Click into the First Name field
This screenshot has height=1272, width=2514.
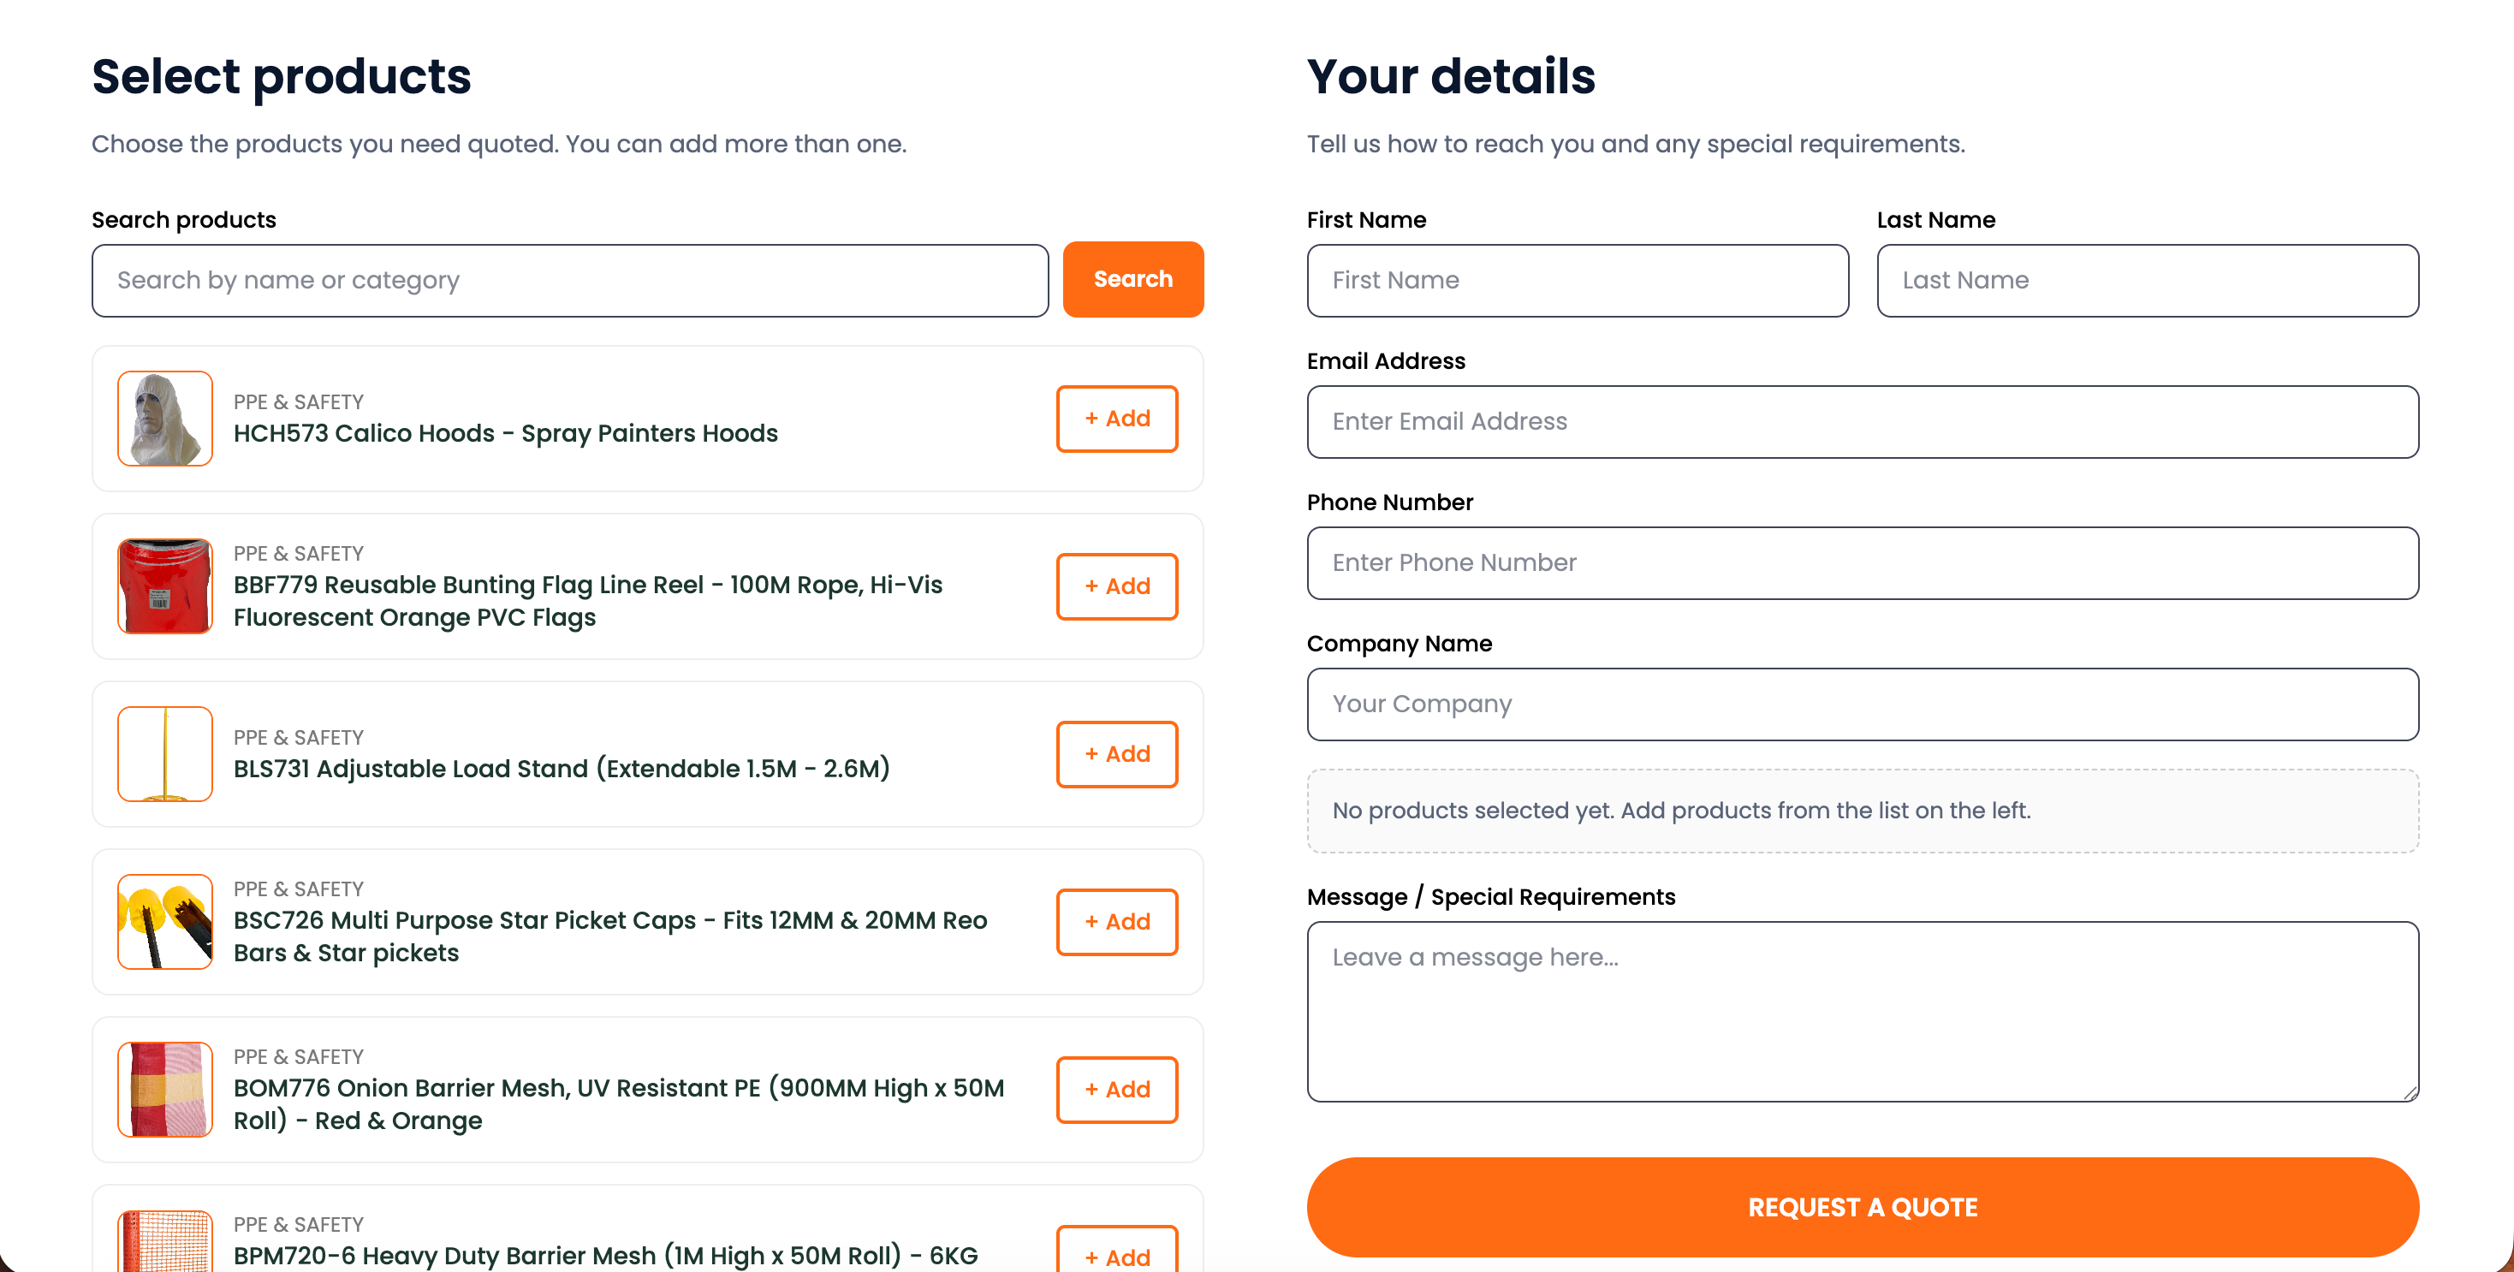coord(1577,280)
